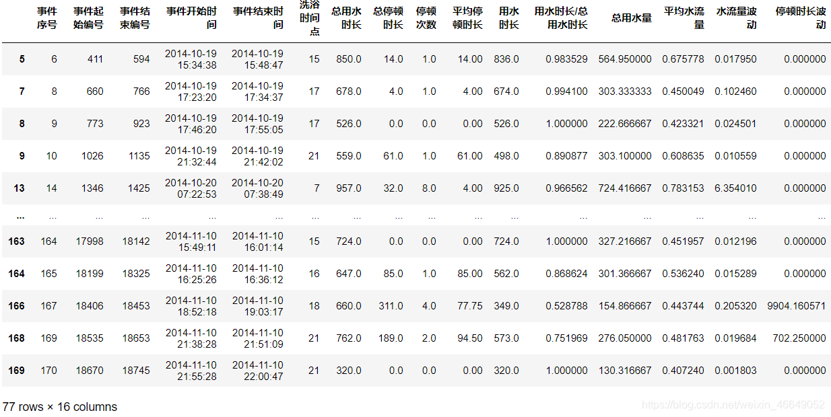Click total water amount 724.416667
Screen dimensions: 831x417
[625, 188]
